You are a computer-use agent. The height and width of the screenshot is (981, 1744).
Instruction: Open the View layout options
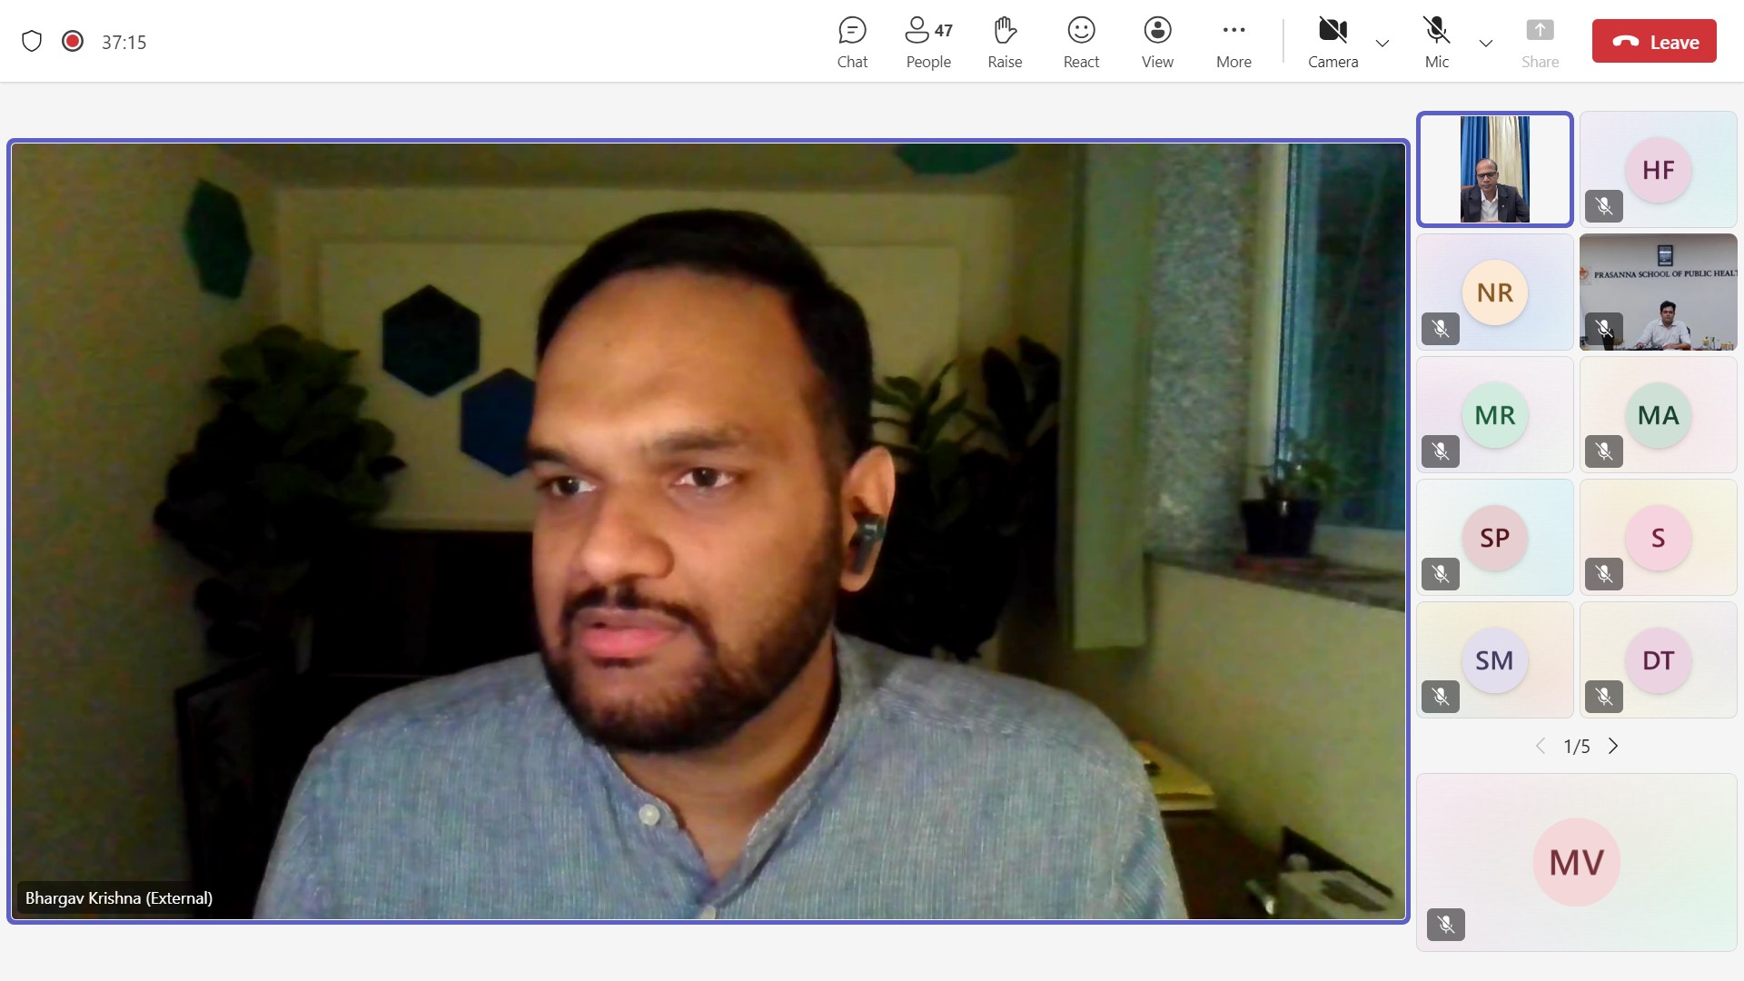tap(1157, 42)
